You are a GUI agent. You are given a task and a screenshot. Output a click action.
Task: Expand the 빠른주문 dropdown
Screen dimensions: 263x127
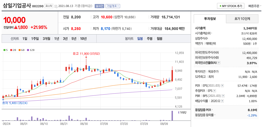(x=255, y=6)
